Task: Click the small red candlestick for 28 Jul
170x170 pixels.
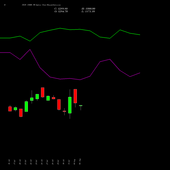Action: click(53, 98)
